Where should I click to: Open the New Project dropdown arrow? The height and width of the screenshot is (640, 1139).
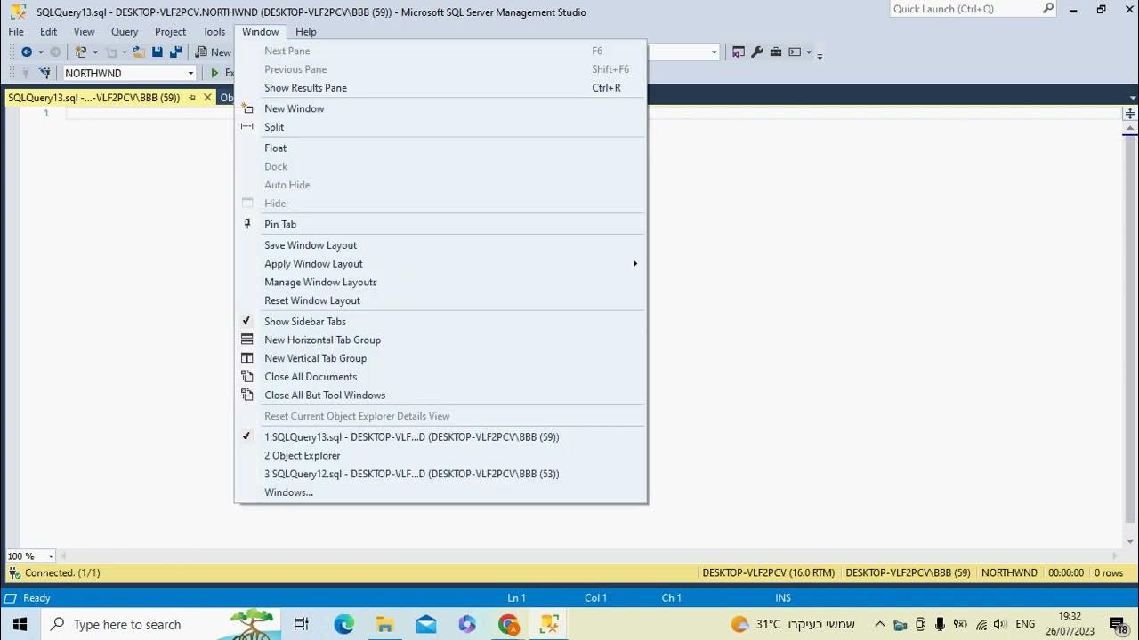click(95, 52)
